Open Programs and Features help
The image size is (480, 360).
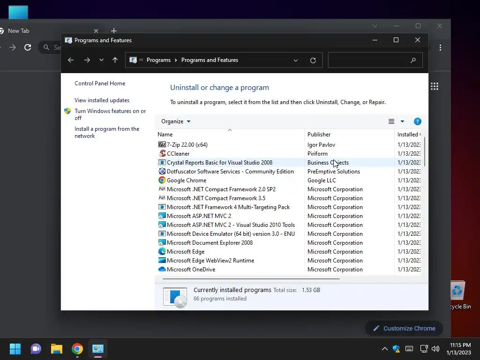point(417,121)
